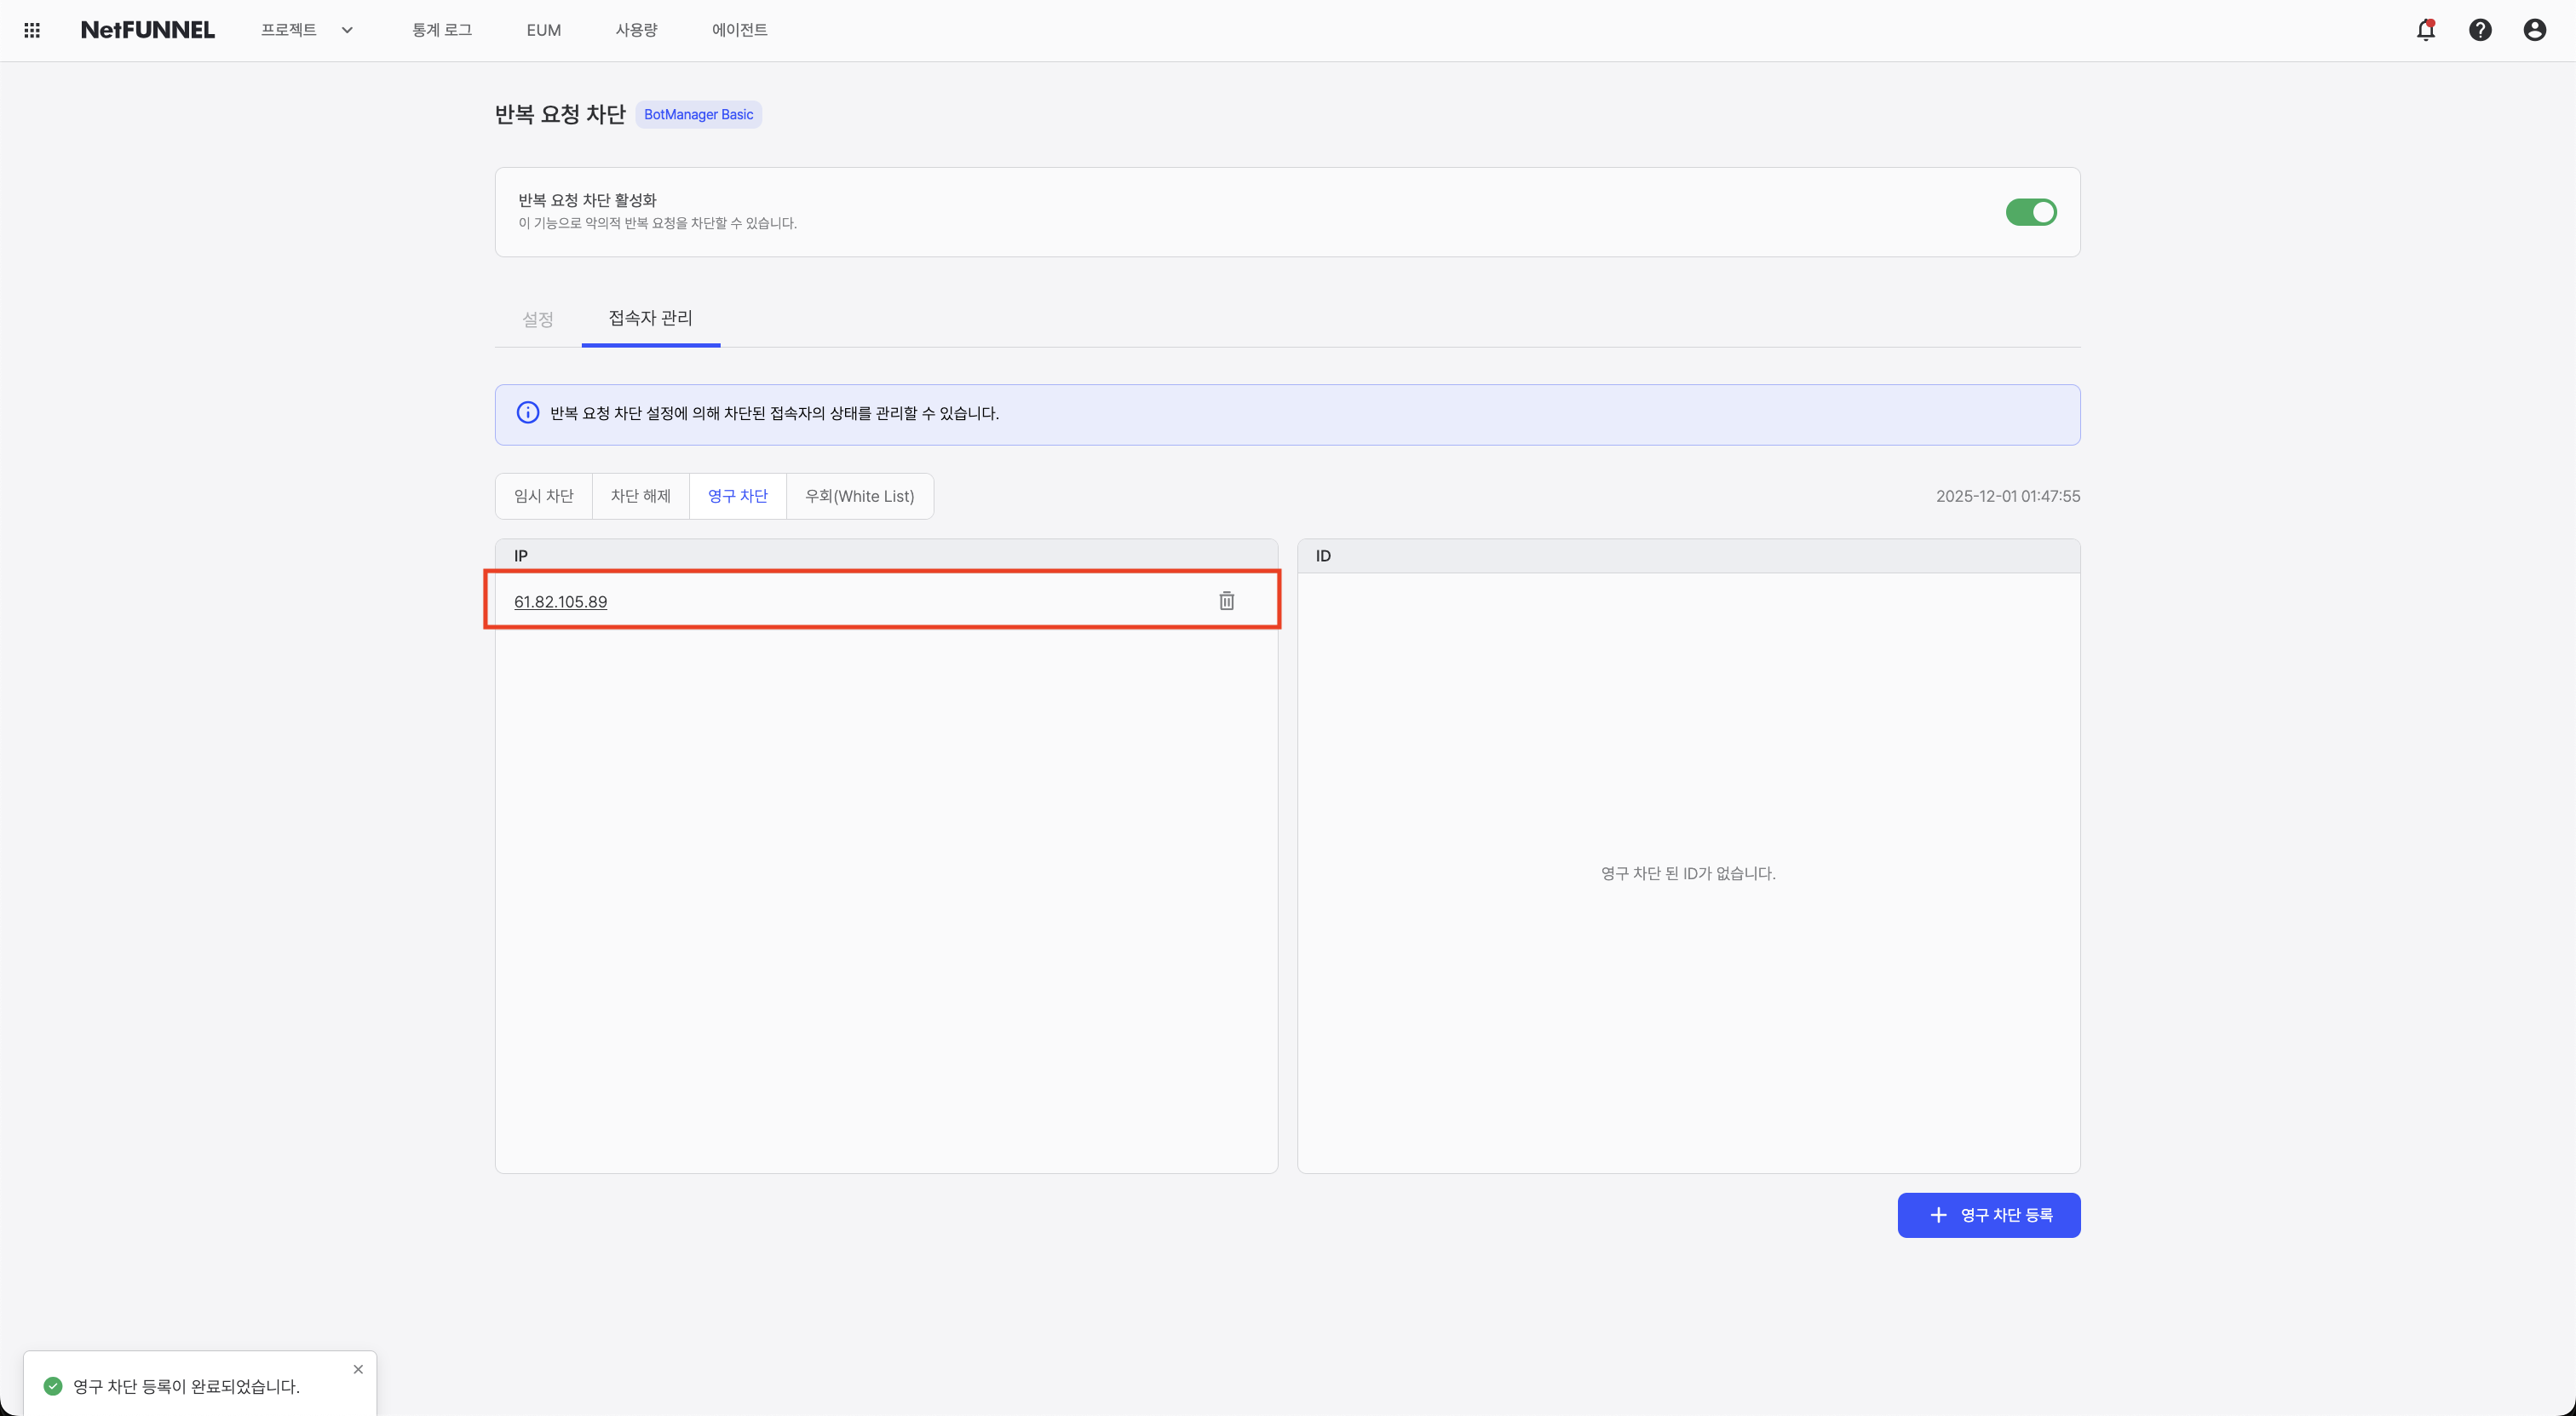Disable the repeated request block toggle
The height and width of the screenshot is (1416, 2576).
tap(2030, 212)
